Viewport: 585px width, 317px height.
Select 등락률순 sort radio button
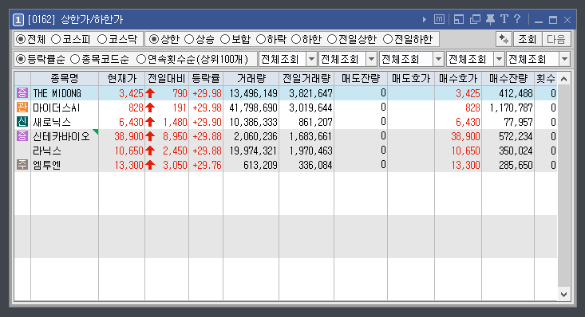(x=22, y=59)
